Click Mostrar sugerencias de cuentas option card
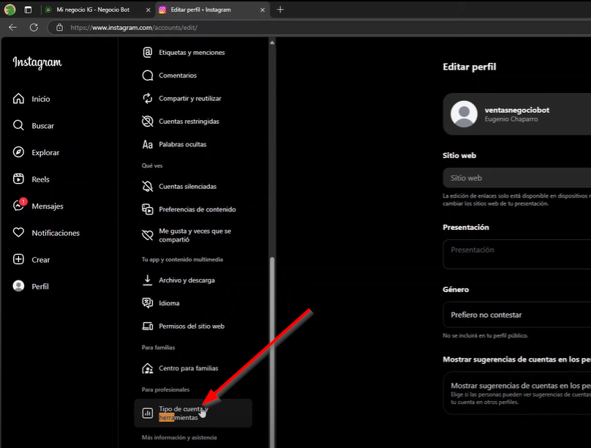The height and width of the screenshot is (448, 591). (517, 393)
